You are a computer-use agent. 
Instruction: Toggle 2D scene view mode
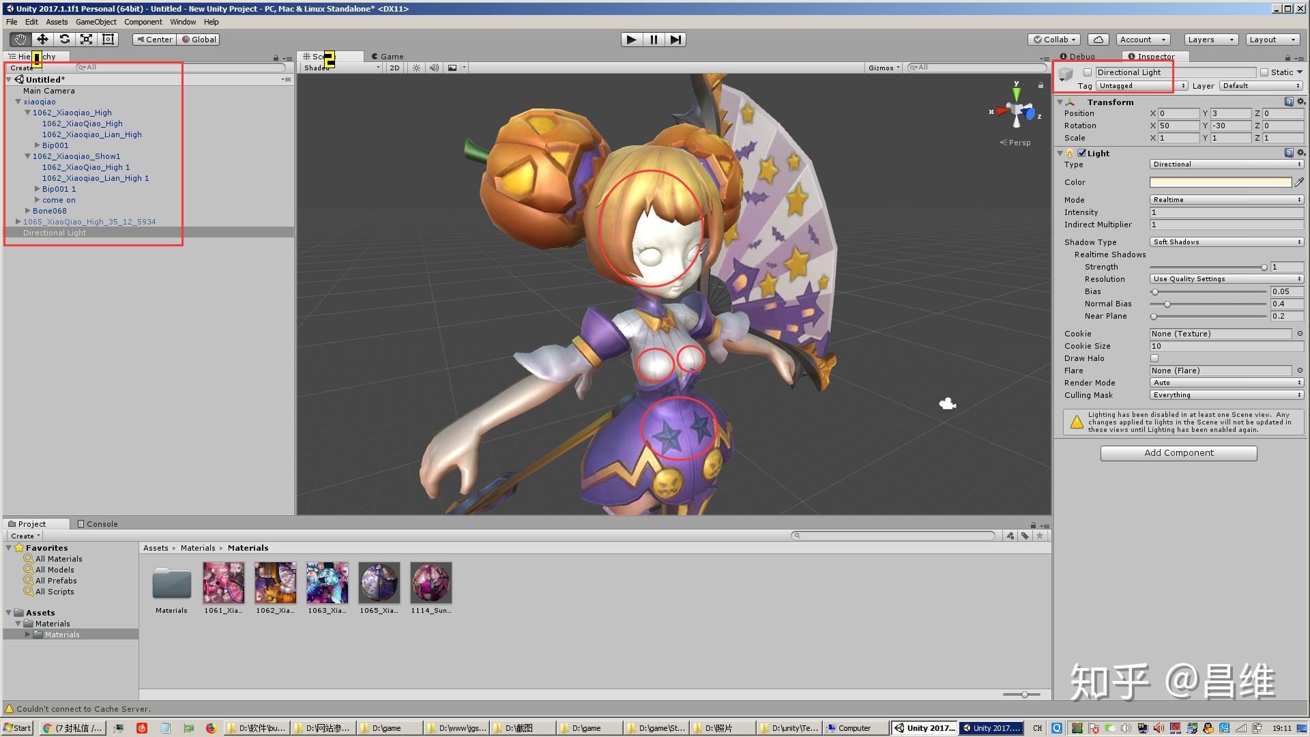pos(394,68)
